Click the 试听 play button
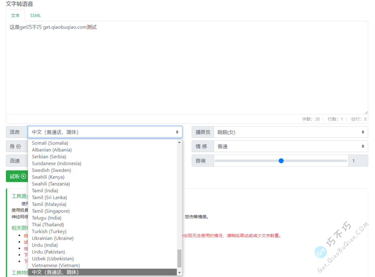The width and height of the screenshot is (375, 277). click(x=18, y=176)
